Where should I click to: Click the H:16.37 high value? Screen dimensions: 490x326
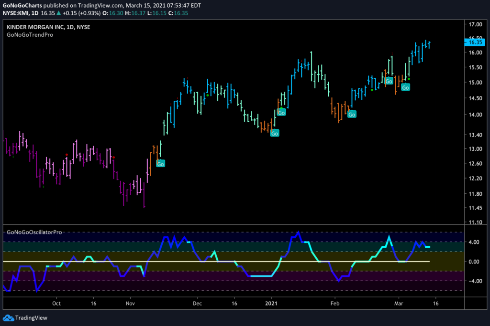coord(135,13)
